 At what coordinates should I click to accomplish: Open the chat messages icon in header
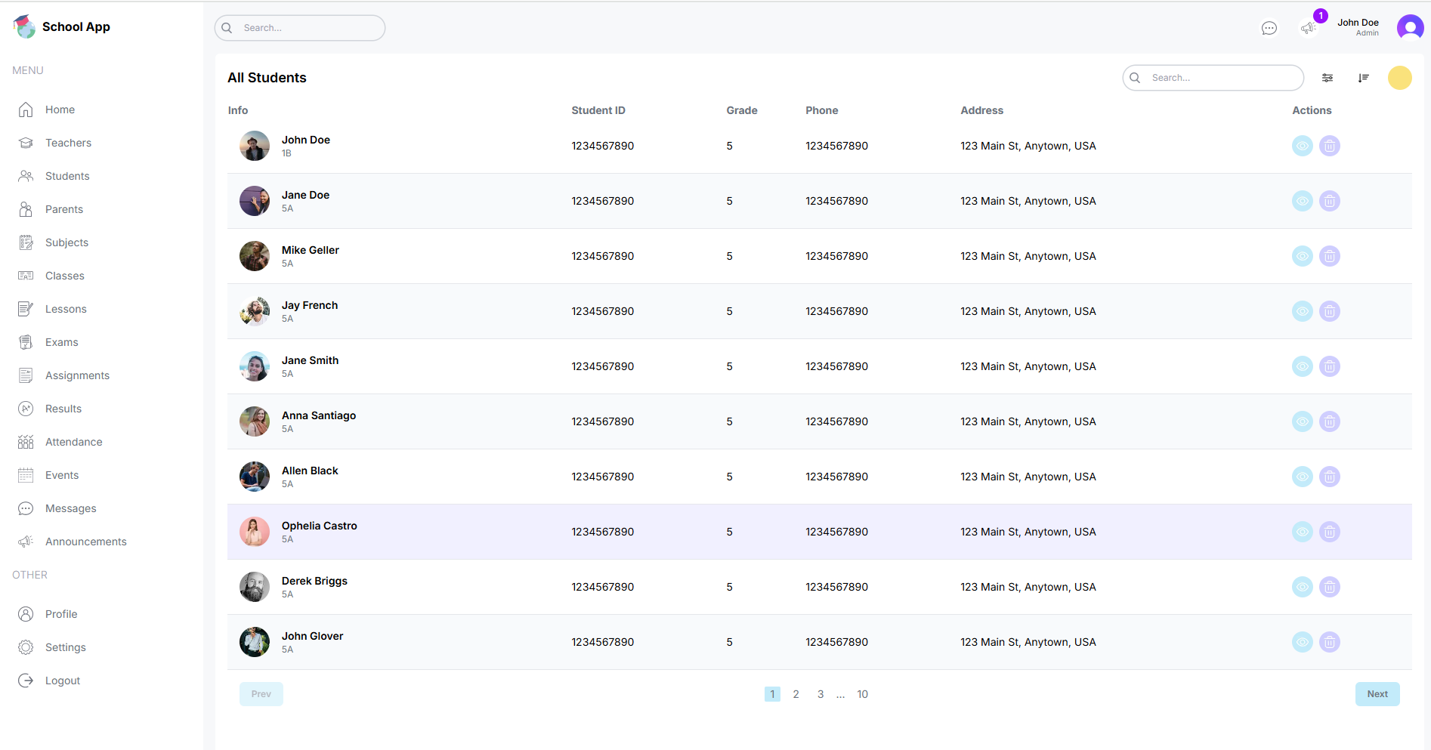[1269, 28]
